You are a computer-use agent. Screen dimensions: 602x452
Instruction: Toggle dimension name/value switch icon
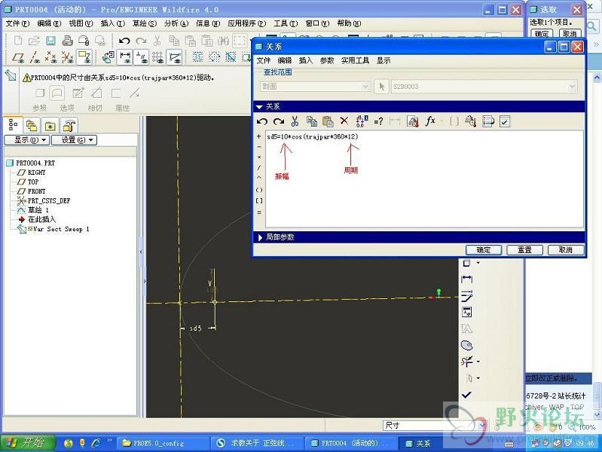point(362,121)
